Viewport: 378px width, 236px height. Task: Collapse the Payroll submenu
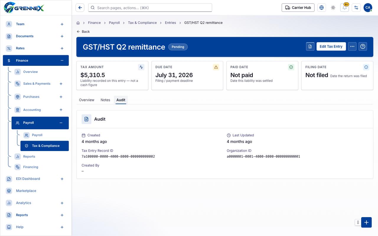click(61, 123)
